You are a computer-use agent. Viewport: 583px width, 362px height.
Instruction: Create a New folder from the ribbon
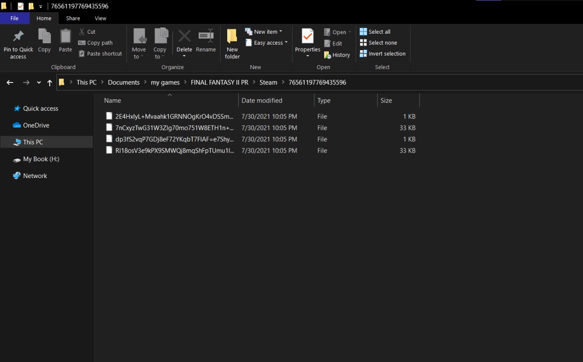point(232,44)
